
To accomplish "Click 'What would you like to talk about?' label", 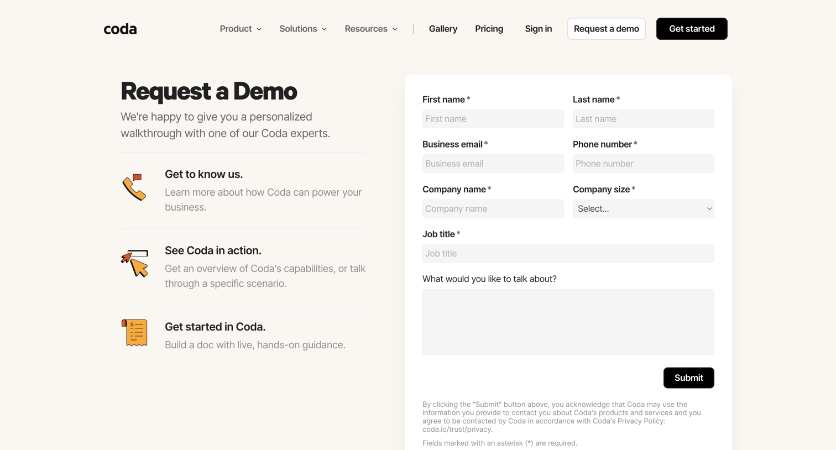I will (x=489, y=279).
